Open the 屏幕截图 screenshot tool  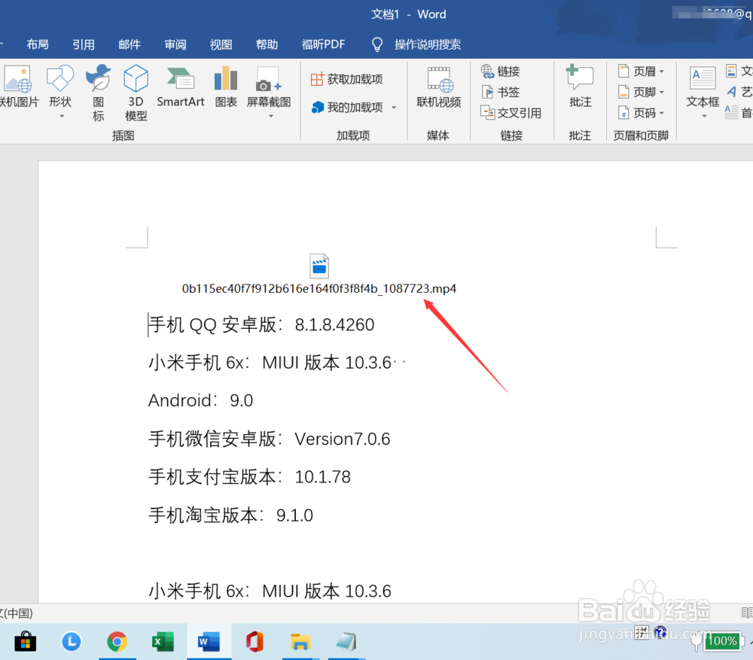(269, 87)
